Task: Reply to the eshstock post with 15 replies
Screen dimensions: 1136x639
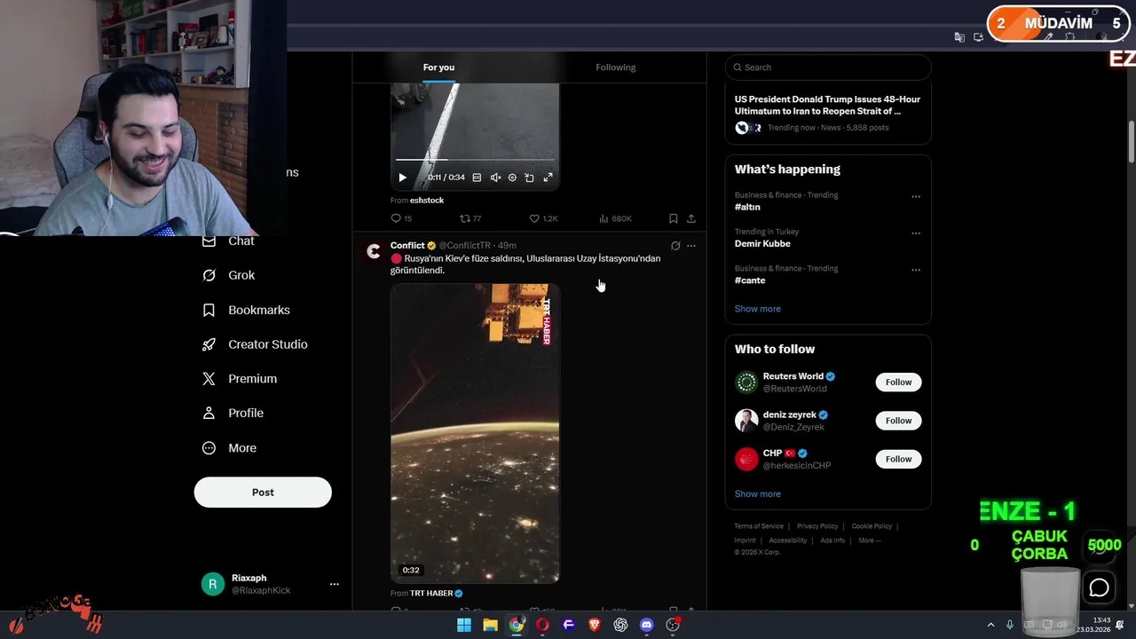Action: tap(401, 218)
